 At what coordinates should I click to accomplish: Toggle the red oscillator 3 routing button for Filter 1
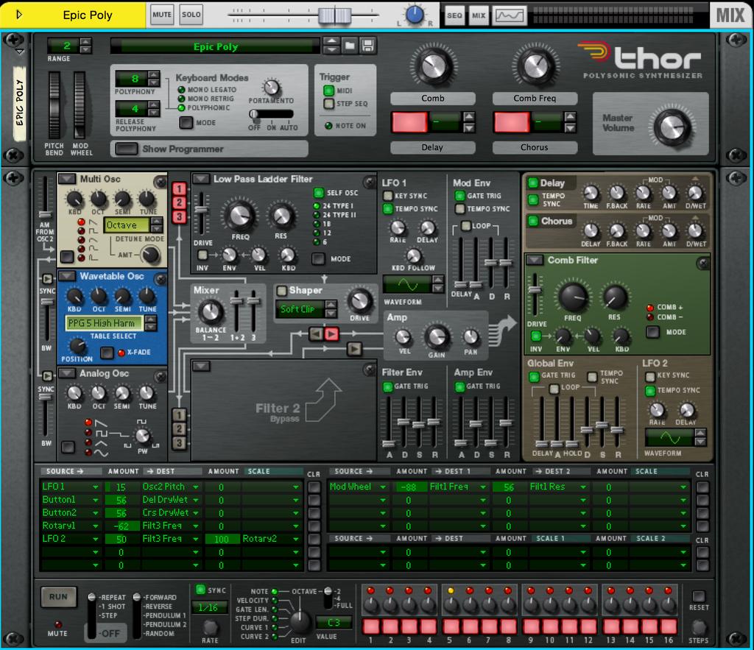pos(179,217)
